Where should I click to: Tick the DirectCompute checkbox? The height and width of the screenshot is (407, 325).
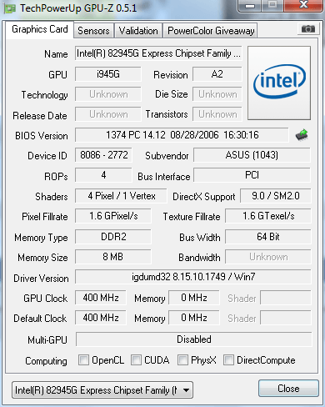coord(228,359)
